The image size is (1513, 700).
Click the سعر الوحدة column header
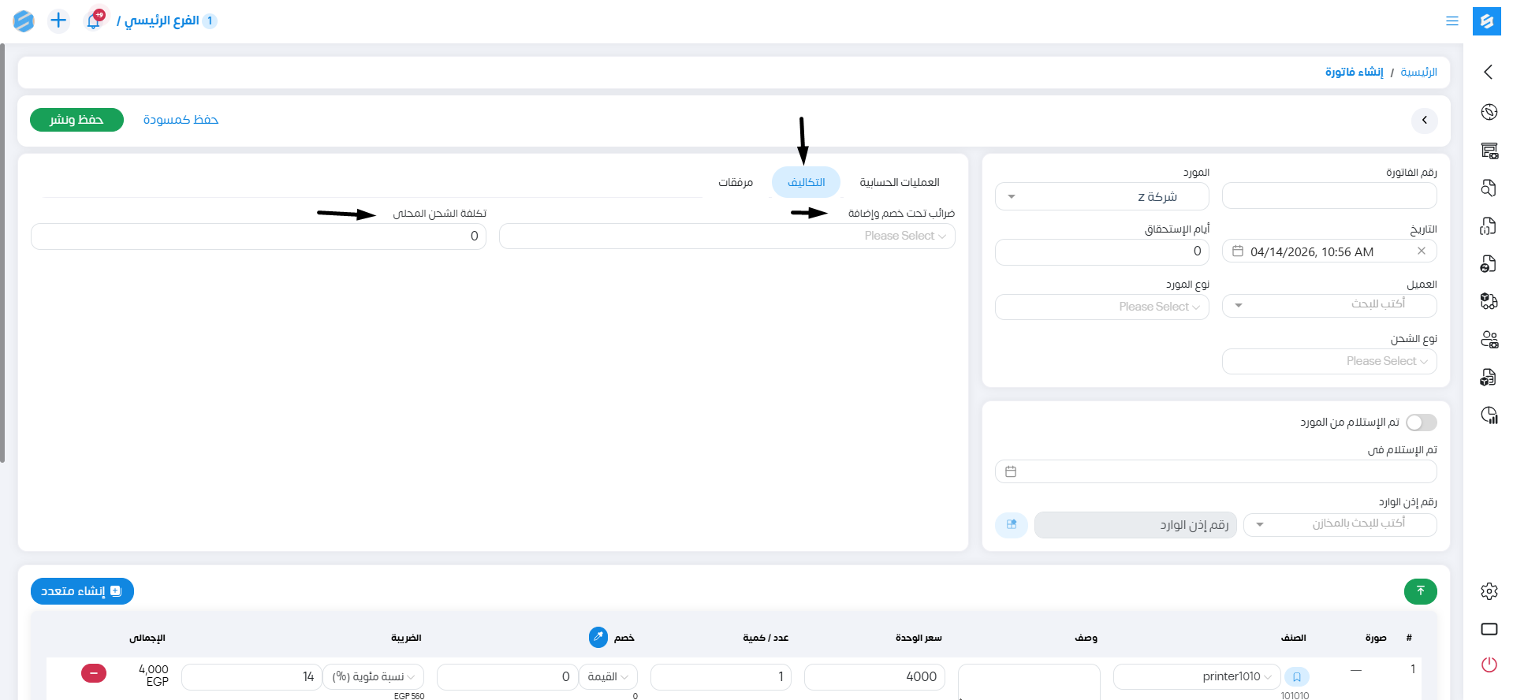[919, 638]
